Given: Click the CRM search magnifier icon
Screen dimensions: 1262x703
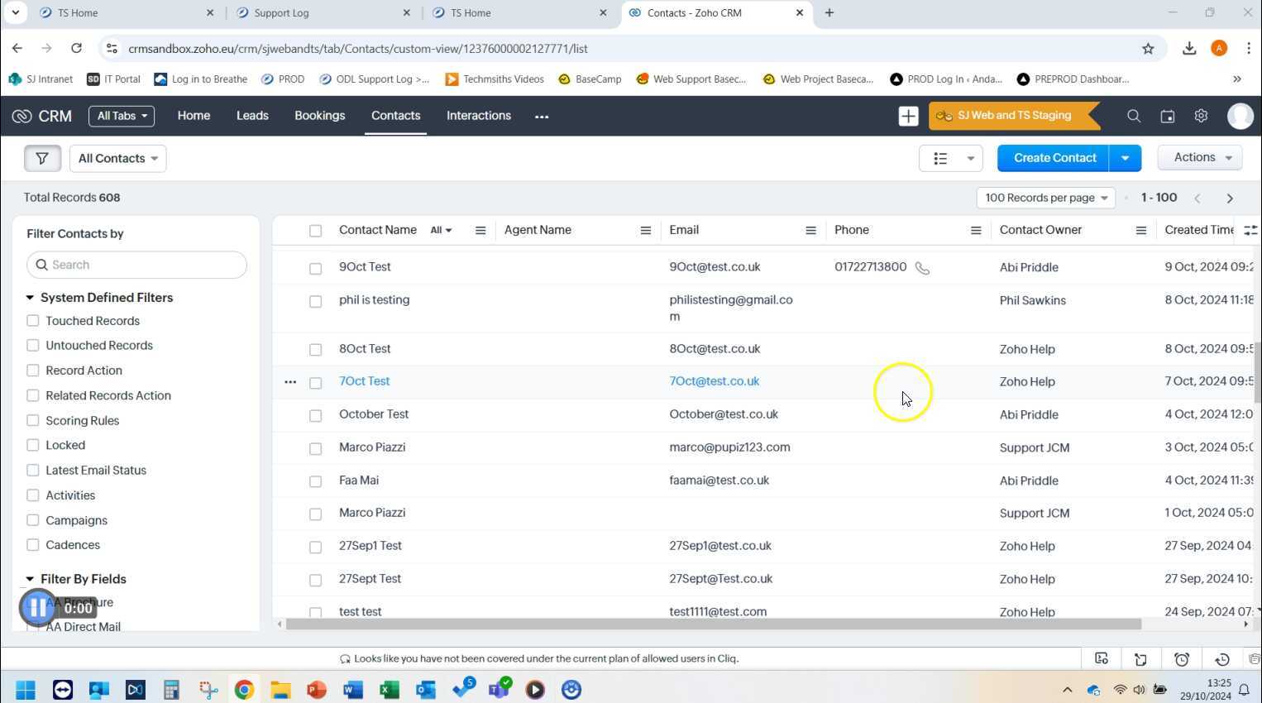Looking at the screenshot, I should (1134, 117).
